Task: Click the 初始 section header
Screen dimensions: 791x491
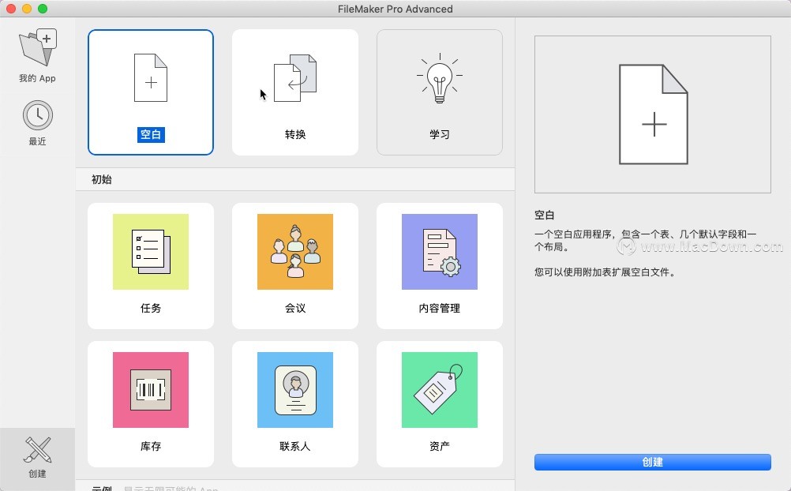Action: tap(295, 180)
